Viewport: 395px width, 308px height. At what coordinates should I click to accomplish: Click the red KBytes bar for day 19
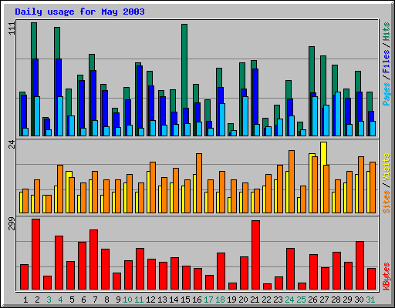[x=232, y=286]
